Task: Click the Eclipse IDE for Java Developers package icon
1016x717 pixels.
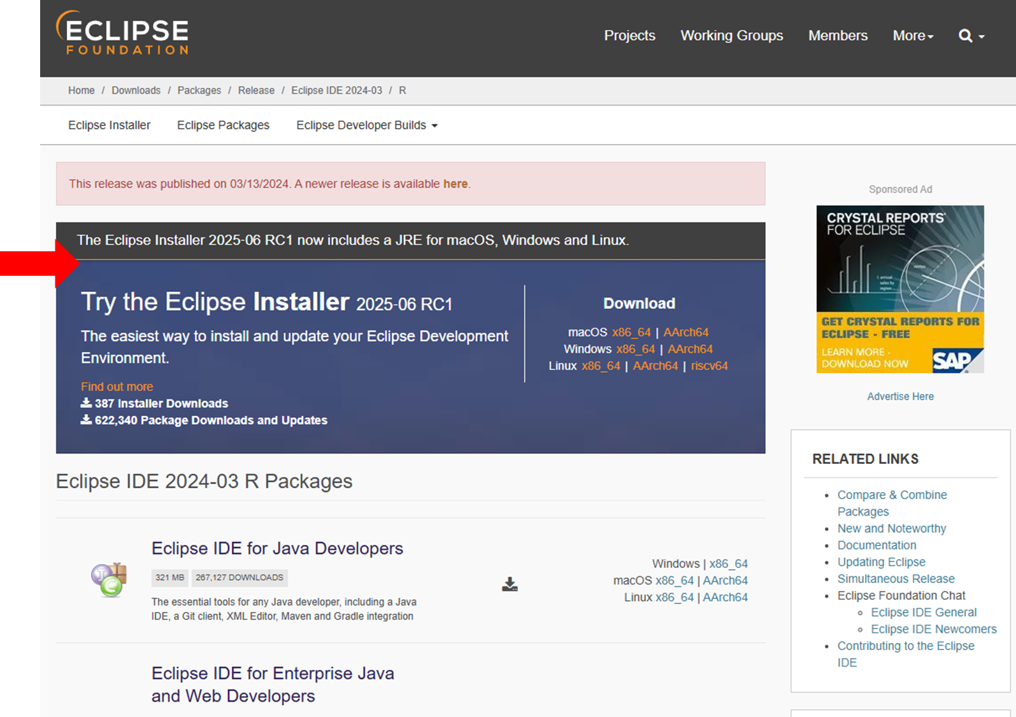Action: (x=109, y=580)
